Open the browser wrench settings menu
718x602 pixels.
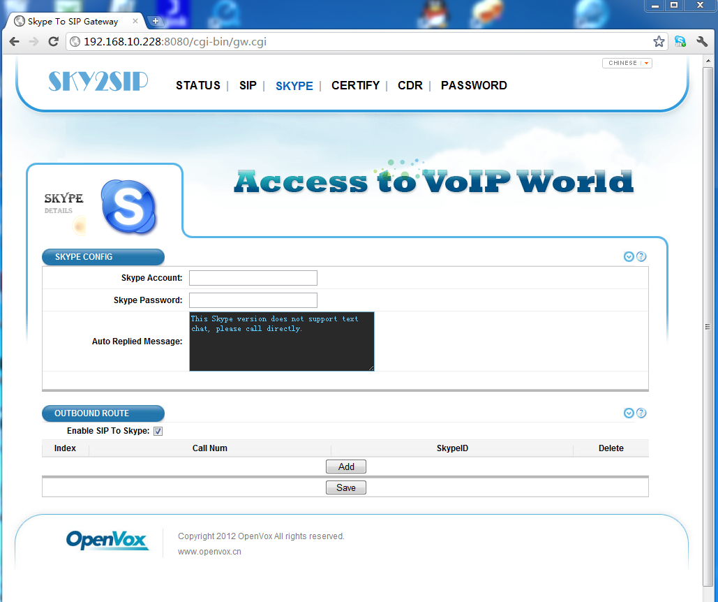[x=702, y=42]
